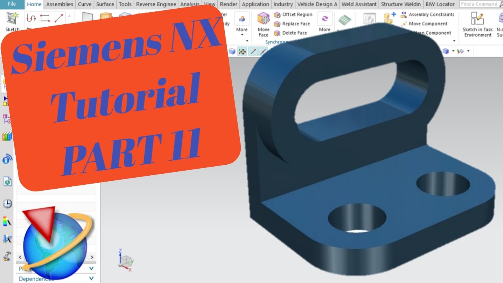This screenshot has width=503, height=283.
Task: Switch to the Tools tab
Action: click(x=125, y=4)
